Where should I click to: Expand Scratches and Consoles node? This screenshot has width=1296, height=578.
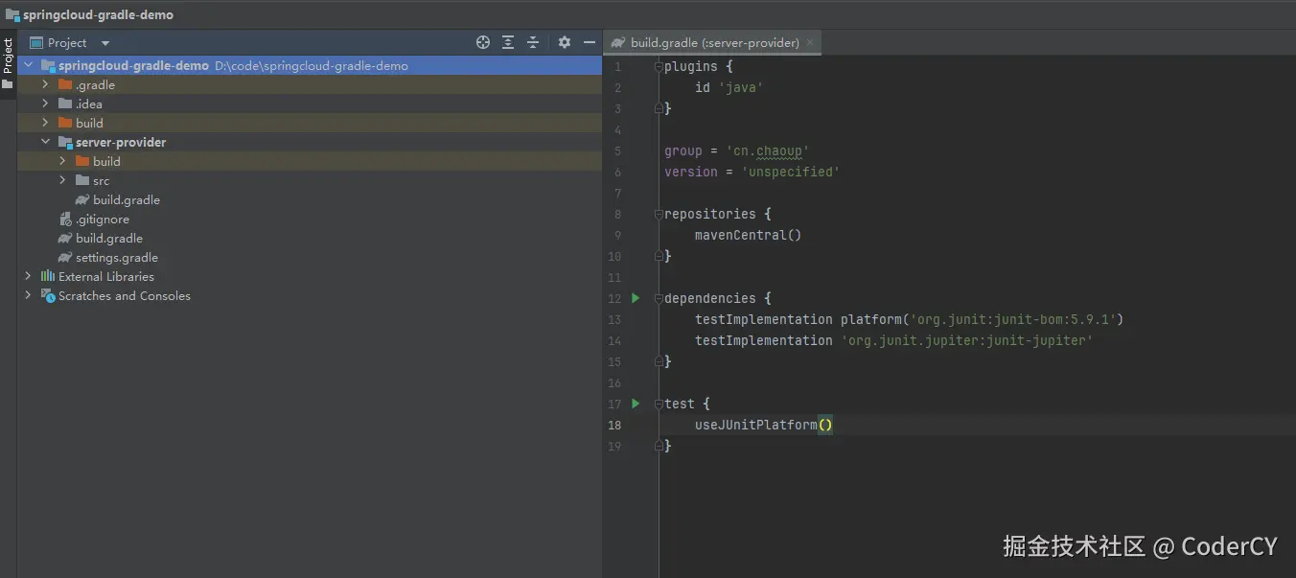click(28, 295)
